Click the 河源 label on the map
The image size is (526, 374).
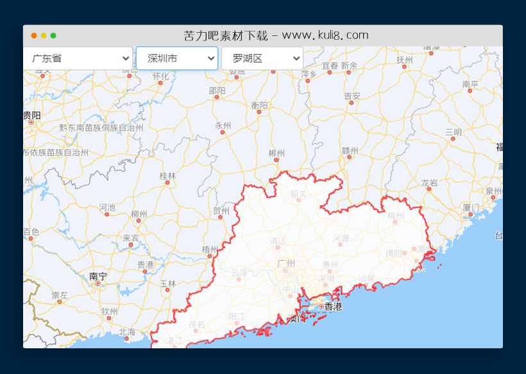341,238
